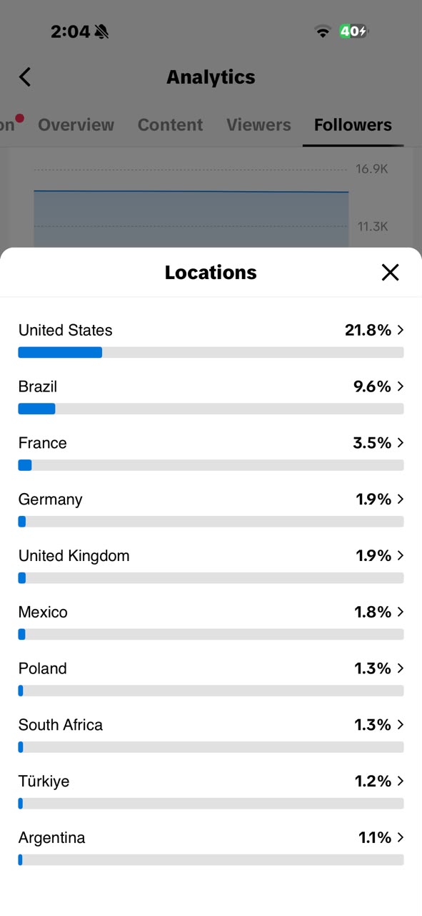The width and height of the screenshot is (422, 916).
Task: Switch to the Overview tab
Action: click(76, 125)
